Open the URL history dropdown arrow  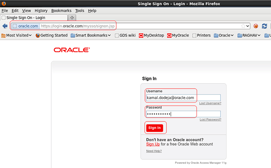tap(248, 26)
